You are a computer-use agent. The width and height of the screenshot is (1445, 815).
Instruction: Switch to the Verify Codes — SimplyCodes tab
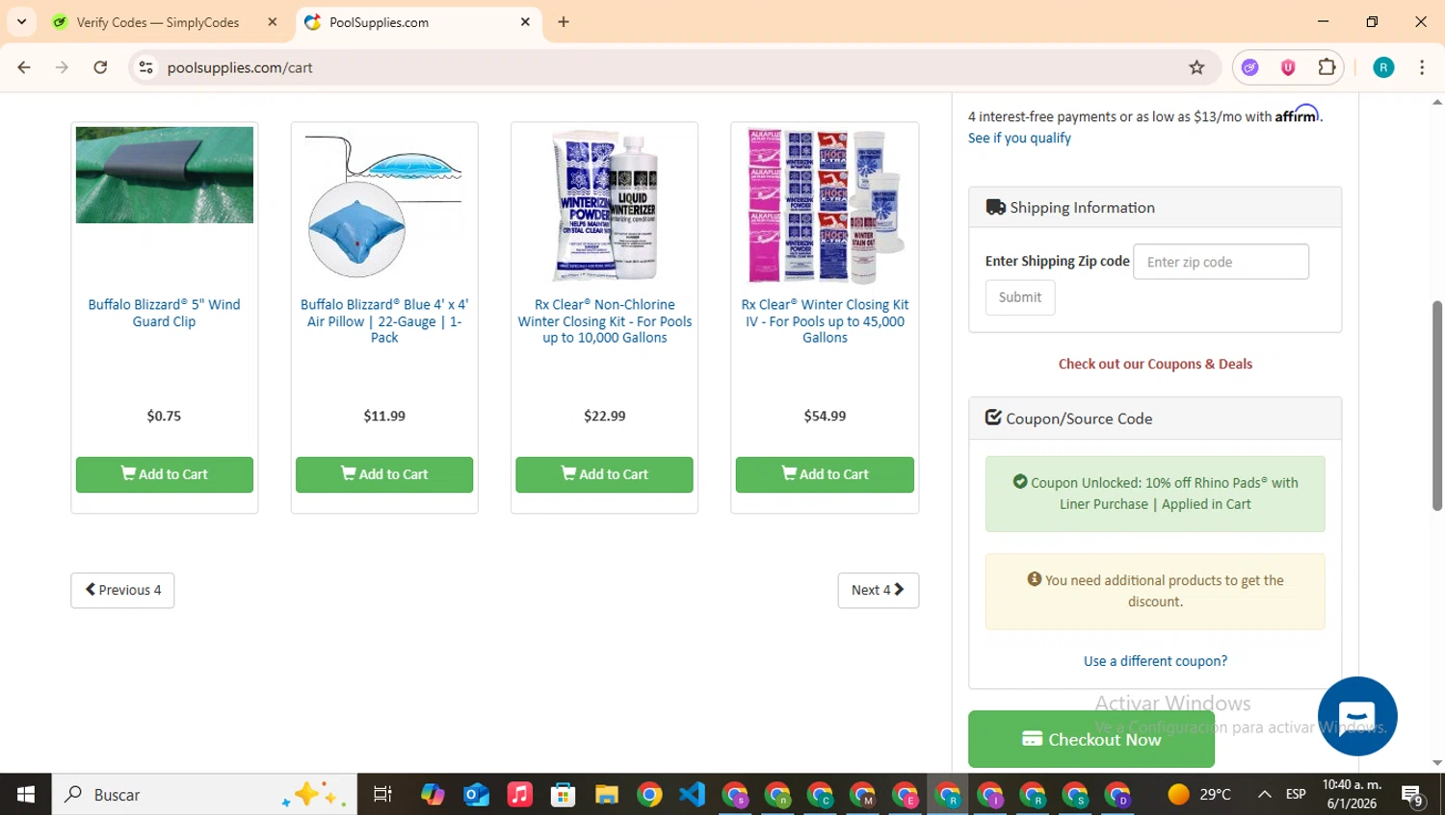(x=159, y=22)
